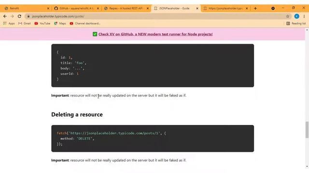Click the body: '...' code line
Screen dimensions: 309x173
pyautogui.click(x=72, y=68)
